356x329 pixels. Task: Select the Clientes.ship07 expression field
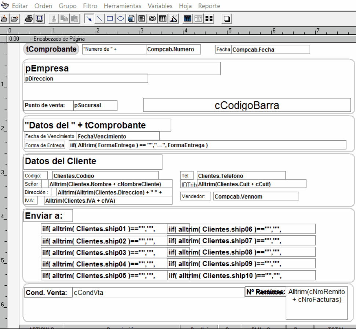pyautogui.click(x=241, y=241)
